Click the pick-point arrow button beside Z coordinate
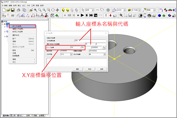 [x=104, y=47]
